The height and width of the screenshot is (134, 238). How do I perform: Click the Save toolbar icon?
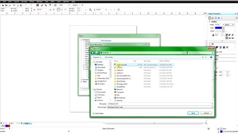point(3,5)
